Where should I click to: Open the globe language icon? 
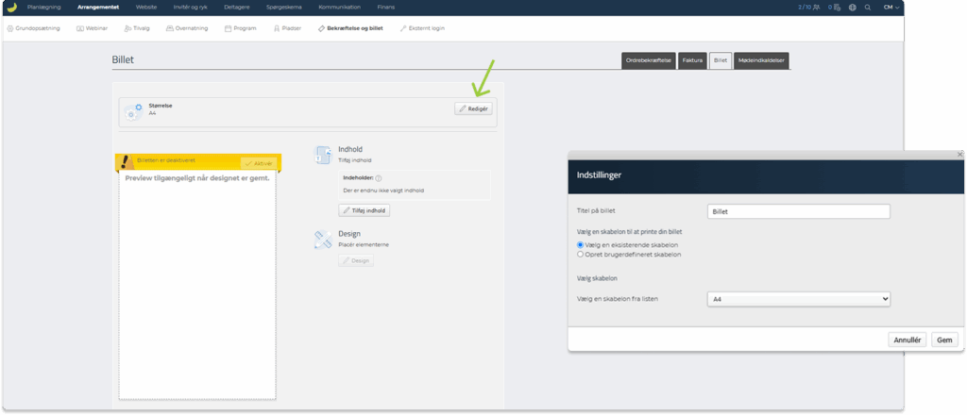click(852, 8)
